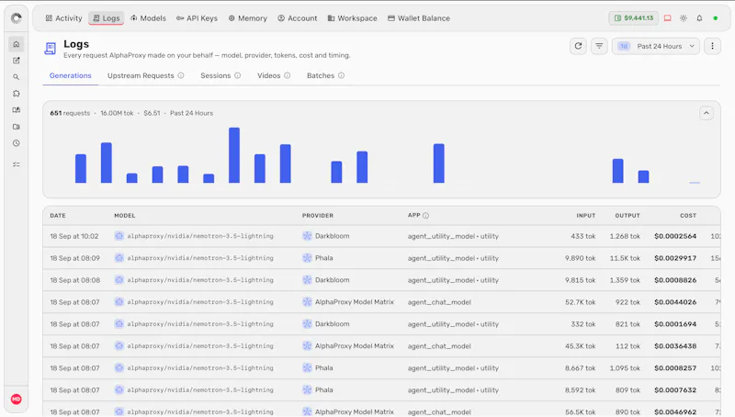
Task: Click the compose/edit sidebar icon
Action: point(17,61)
